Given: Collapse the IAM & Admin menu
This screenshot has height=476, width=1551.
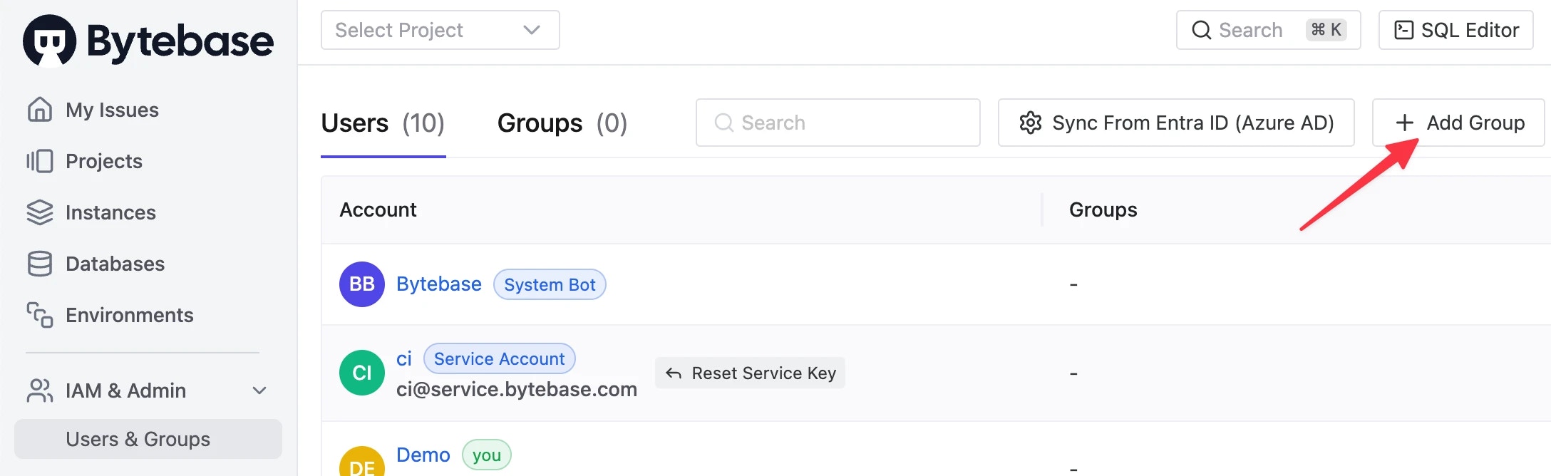Looking at the screenshot, I should pyautogui.click(x=259, y=390).
